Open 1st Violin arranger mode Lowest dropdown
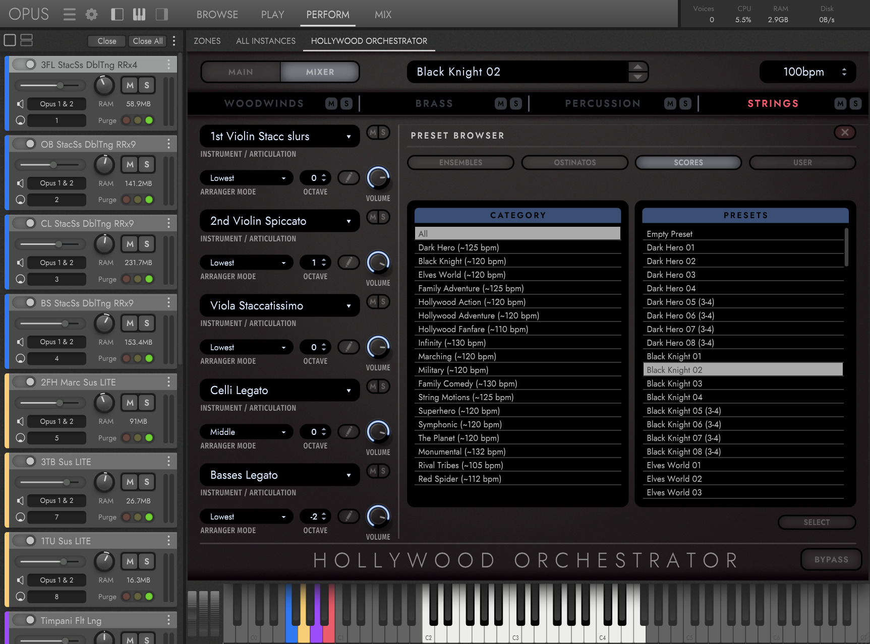 (247, 178)
